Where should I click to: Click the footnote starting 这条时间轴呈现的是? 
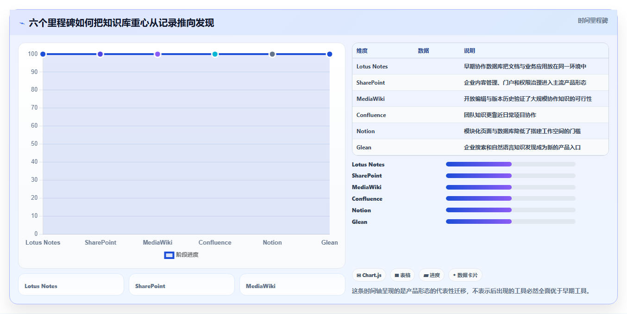coord(472,291)
